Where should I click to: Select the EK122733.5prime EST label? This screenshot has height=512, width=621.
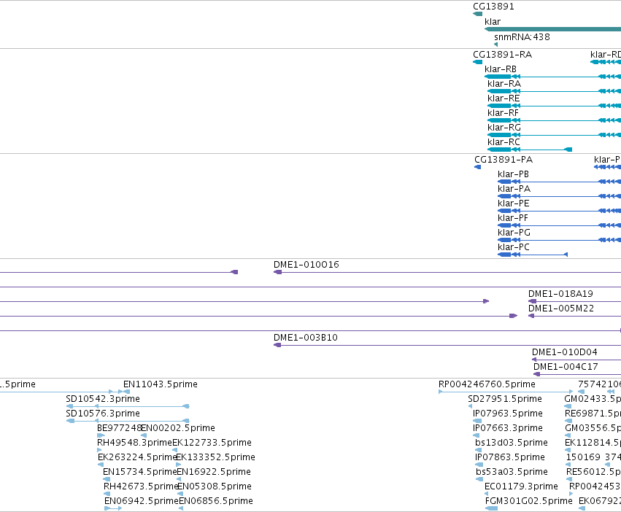[212, 443]
